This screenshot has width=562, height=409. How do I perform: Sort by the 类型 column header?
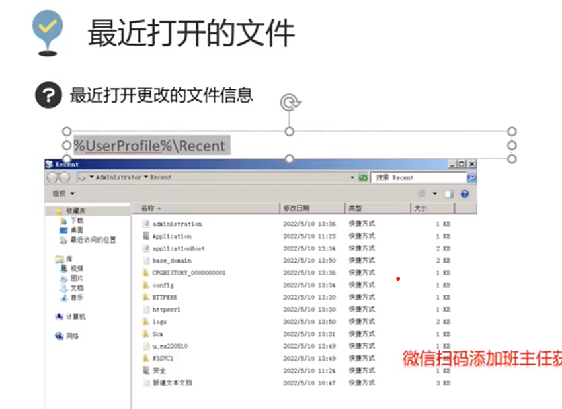pos(378,208)
